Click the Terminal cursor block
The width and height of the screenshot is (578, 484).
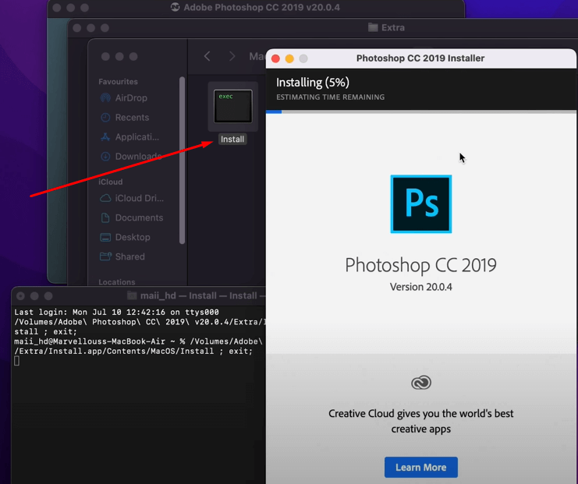point(16,362)
